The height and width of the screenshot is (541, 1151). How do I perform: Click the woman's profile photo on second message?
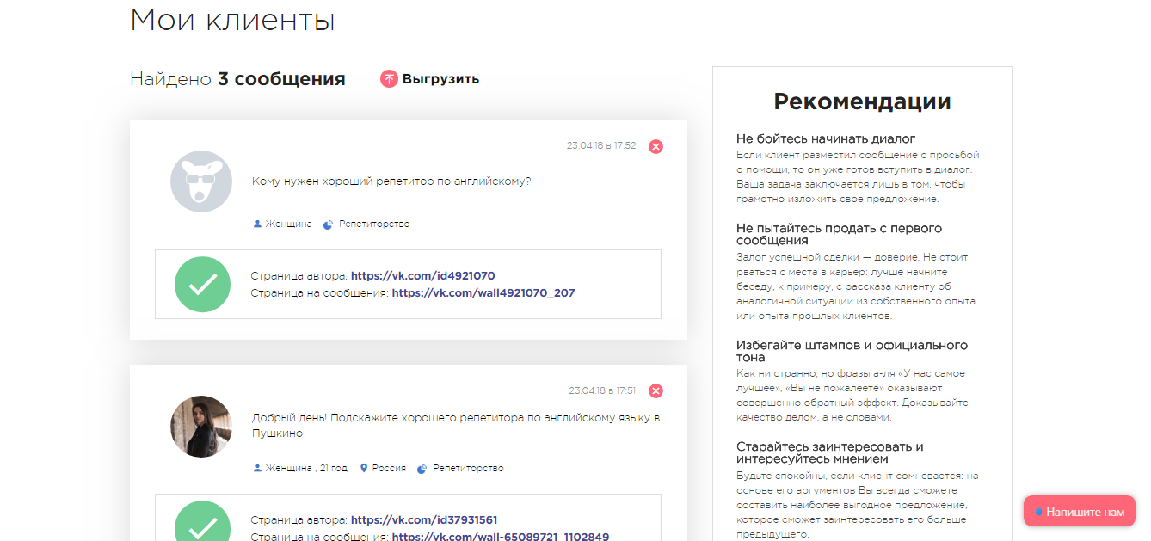pos(200,427)
